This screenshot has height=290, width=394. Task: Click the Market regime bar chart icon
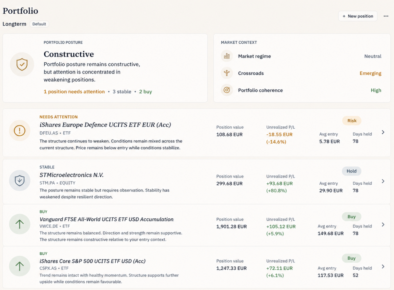[227, 56]
